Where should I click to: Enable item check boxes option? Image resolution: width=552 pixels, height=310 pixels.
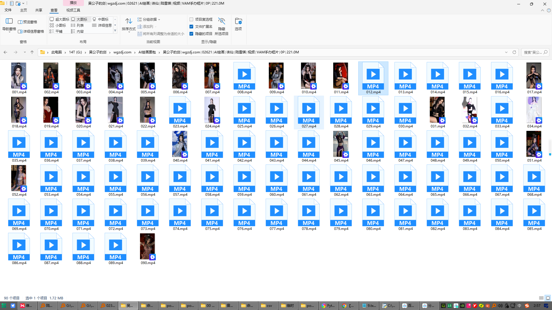[x=191, y=19]
